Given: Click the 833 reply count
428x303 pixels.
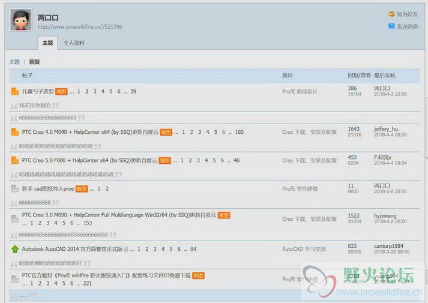Looking at the screenshot, I should click(x=352, y=246).
